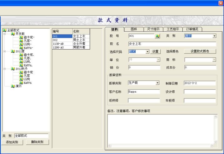The width and height of the screenshot is (224, 154).
Task: Collapse the 2012秋冬 tree node
Action: (x=5, y=69)
